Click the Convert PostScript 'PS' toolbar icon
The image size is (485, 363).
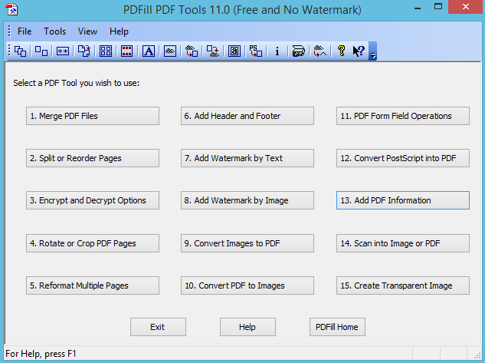click(x=256, y=51)
